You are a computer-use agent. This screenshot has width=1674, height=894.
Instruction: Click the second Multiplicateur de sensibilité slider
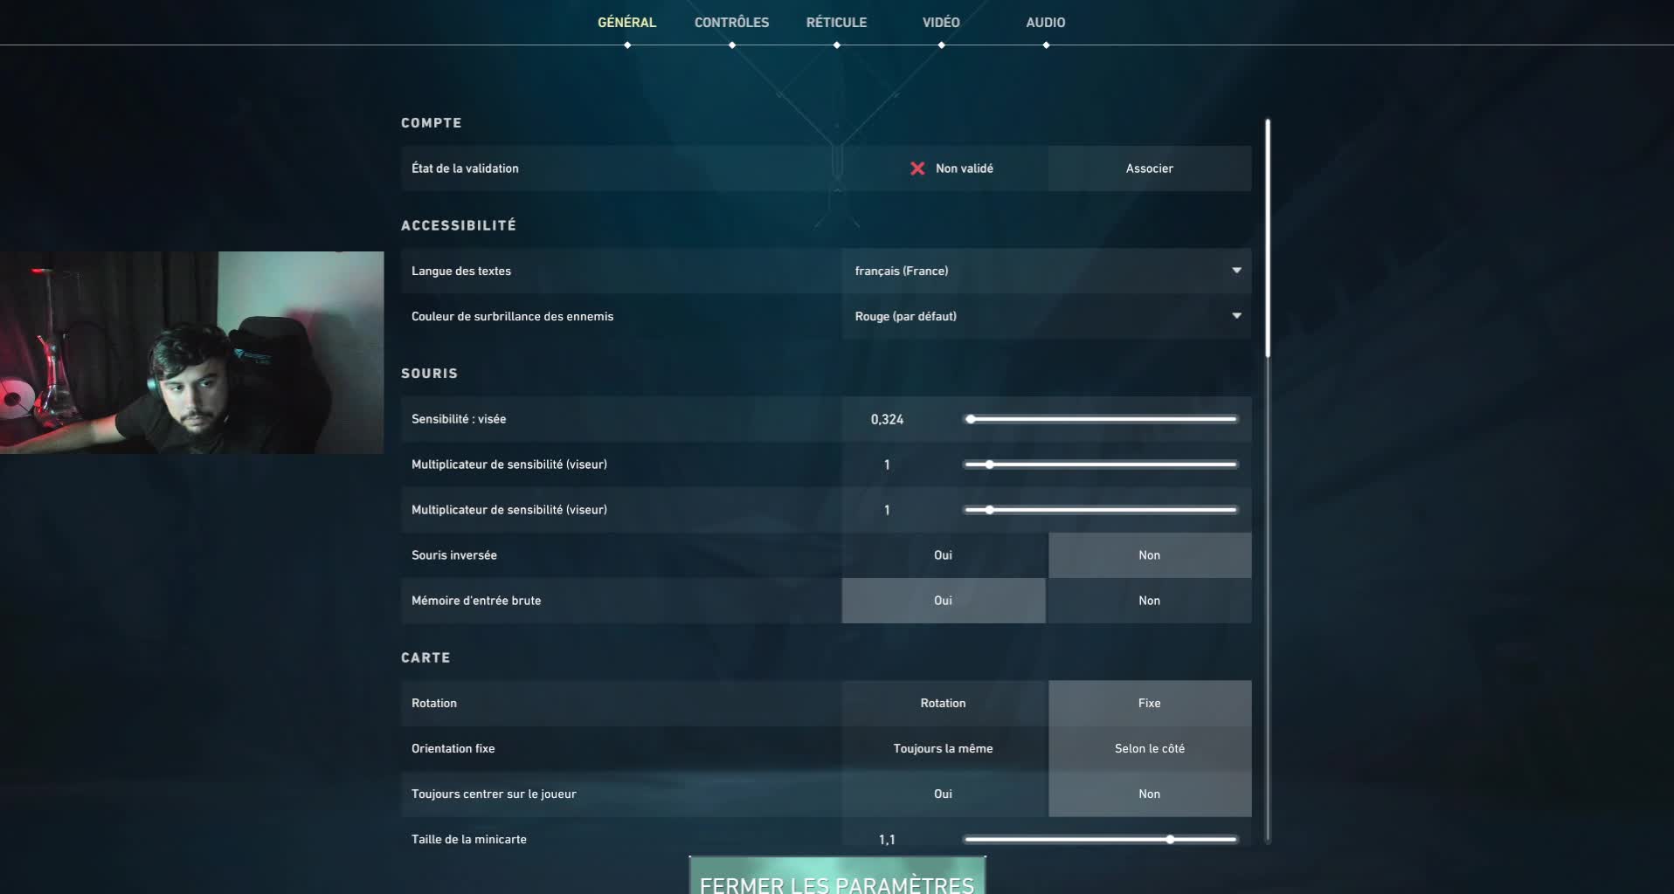point(1101,510)
